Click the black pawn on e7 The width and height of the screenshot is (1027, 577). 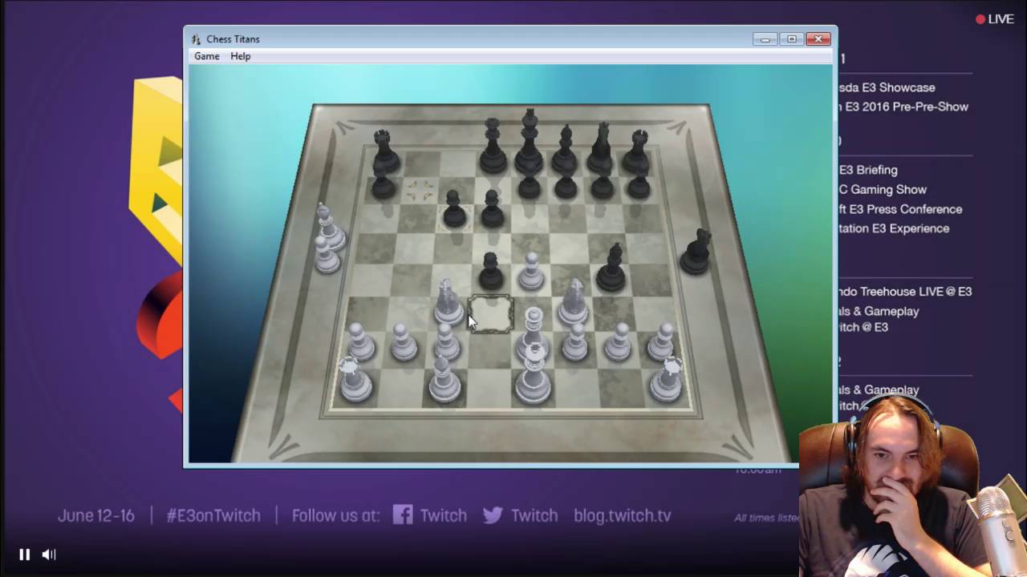tap(529, 184)
